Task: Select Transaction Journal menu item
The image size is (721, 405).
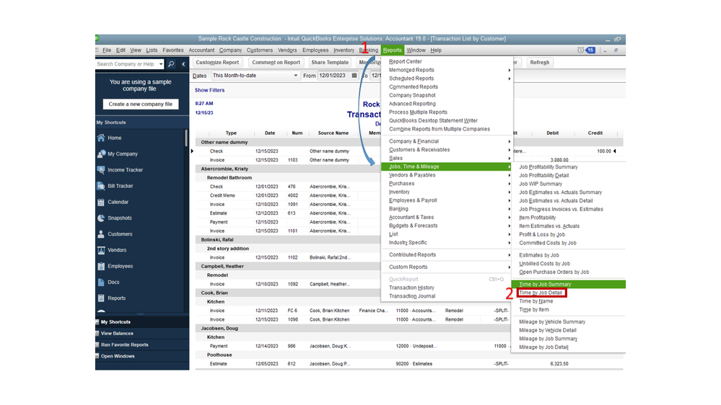Action: point(412,296)
